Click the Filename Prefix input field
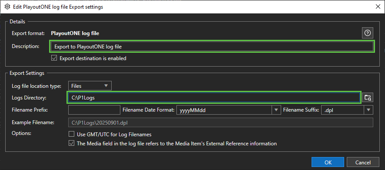Image resolution: width=385 pixels, height=170 pixels. pyautogui.click(x=94, y=110)
